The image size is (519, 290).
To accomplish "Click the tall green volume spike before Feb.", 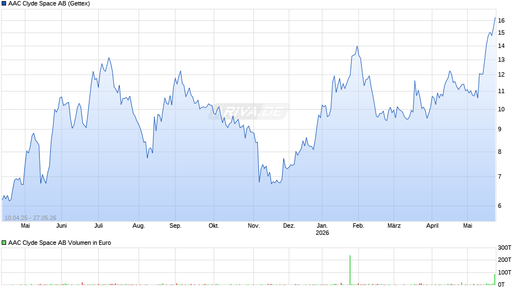I will pos(350,270).
